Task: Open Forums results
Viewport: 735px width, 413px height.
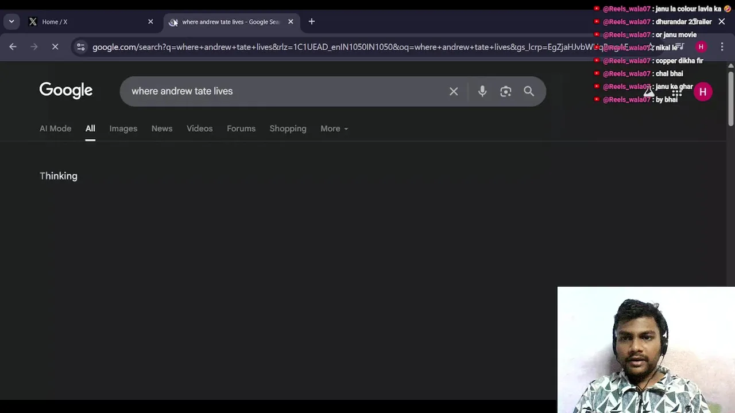Action: (x=241, y=128)
